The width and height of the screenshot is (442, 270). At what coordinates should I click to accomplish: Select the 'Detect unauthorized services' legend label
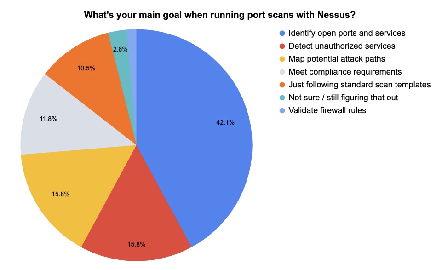point(342,46)
